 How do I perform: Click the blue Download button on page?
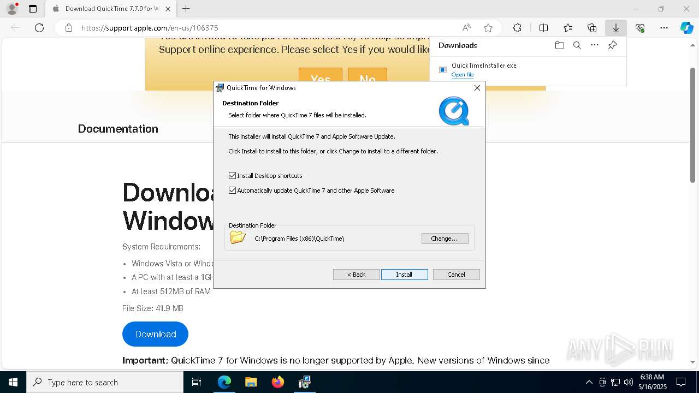(155, 334)
